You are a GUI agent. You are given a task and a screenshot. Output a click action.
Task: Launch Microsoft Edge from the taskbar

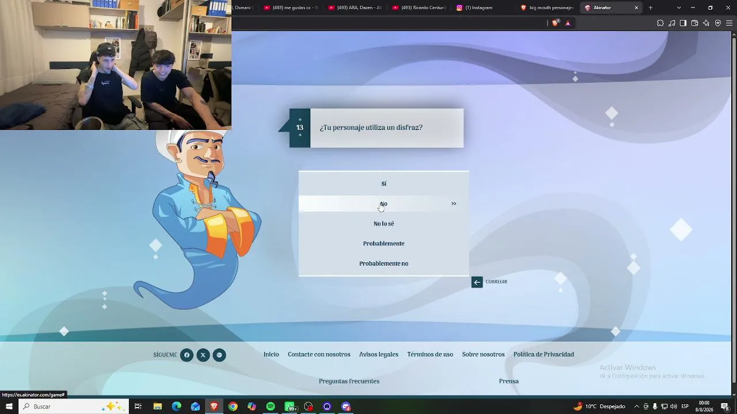click(176, 407)
